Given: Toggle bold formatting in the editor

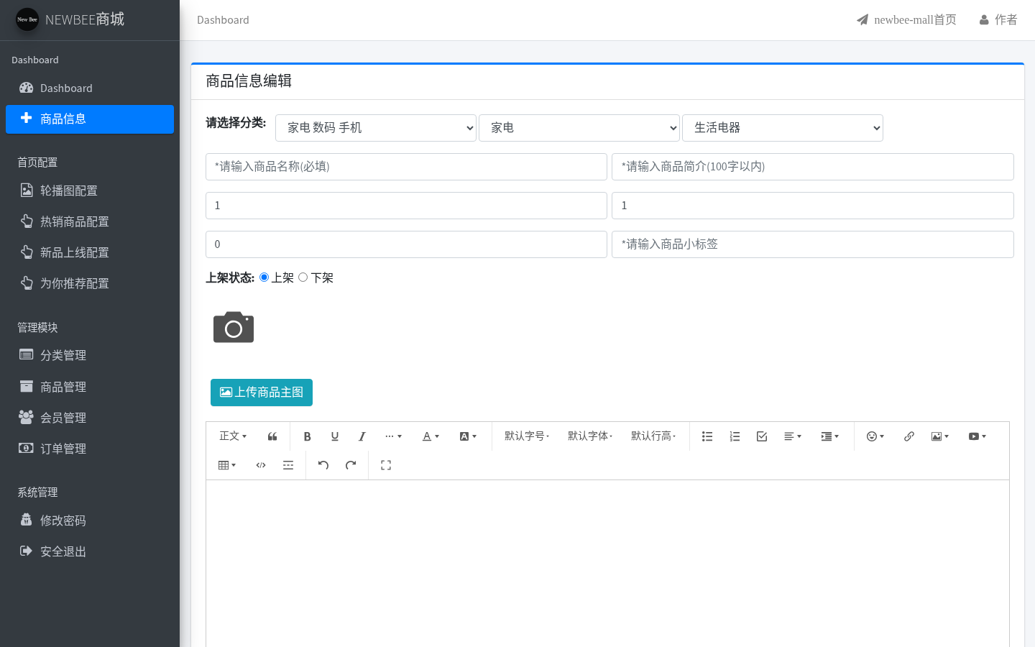Looking at the screenshot, I should click(307, 436).
